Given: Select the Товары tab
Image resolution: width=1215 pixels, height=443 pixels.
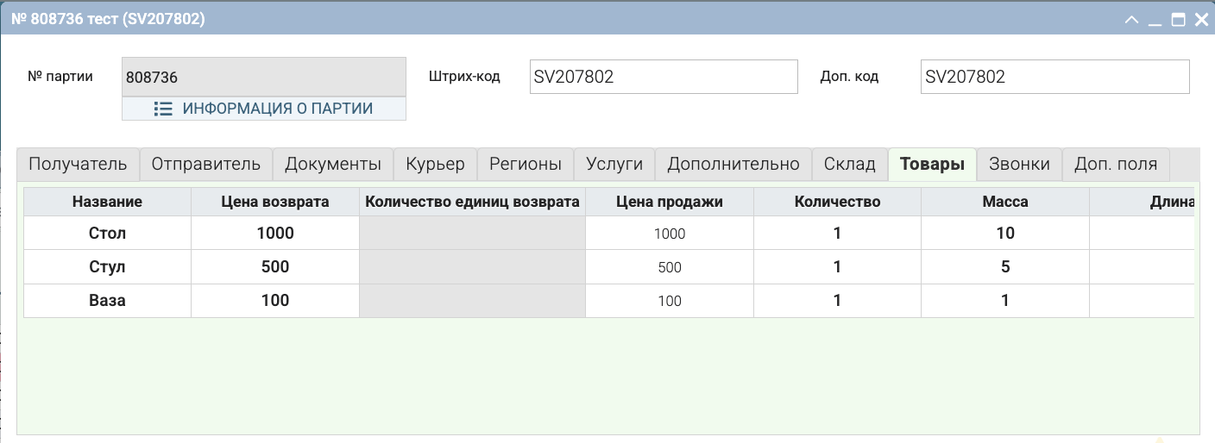Looking at the screenshot, I should (932, 164).
